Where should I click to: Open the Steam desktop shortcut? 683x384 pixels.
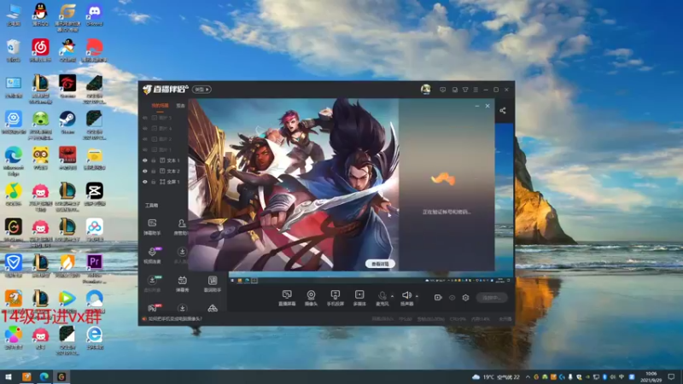67,122
